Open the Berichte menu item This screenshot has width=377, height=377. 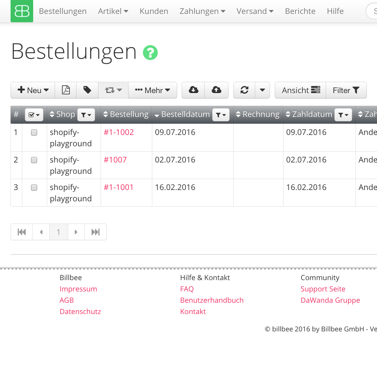coord(300,11)
